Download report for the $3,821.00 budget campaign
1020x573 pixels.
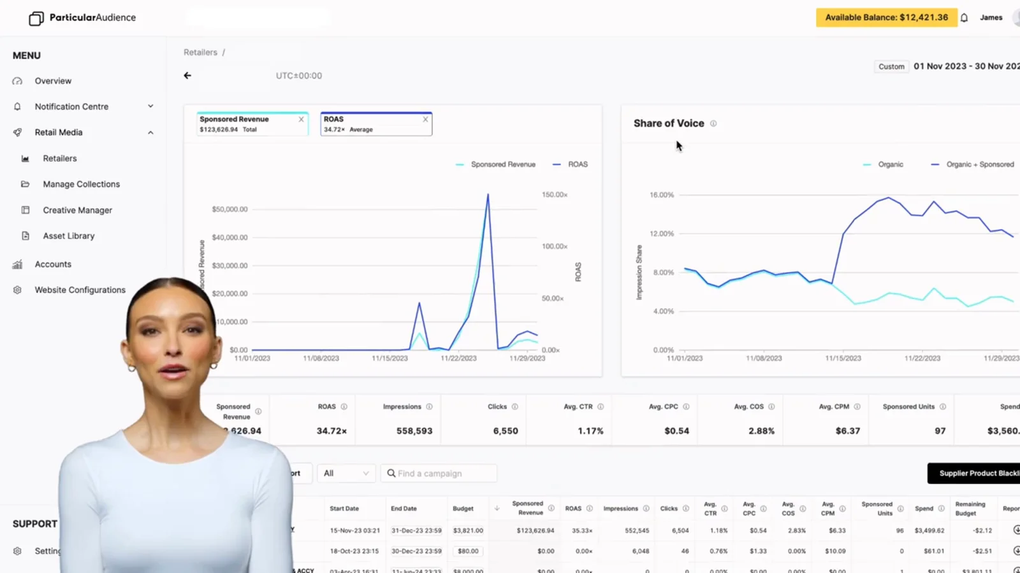point(1016,530)
